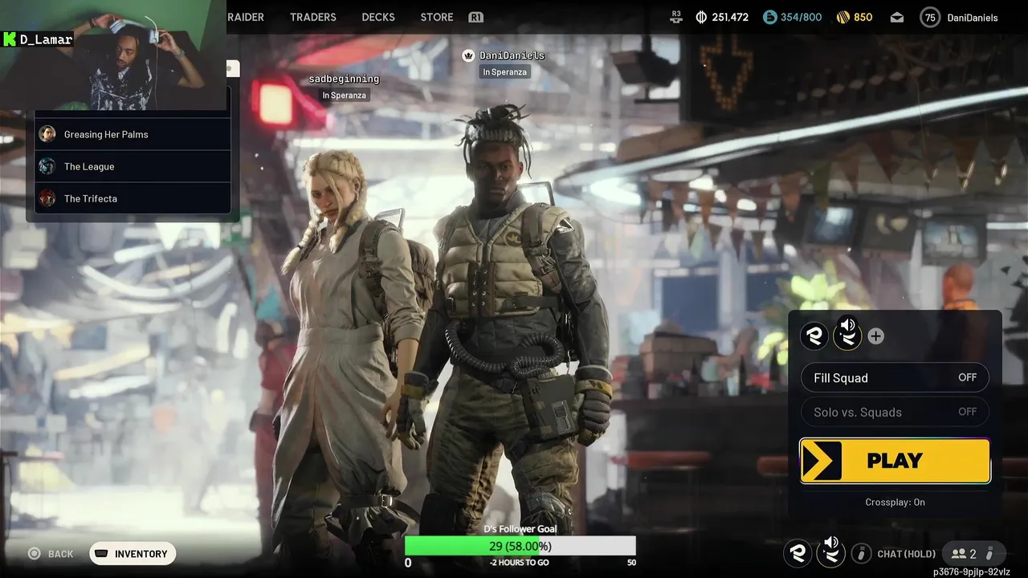Select the Greasing Her Palms quest
1028x578 pixels.
[x=133, y=134]
